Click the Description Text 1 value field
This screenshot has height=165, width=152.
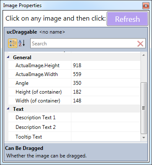[x=106, y=117]
